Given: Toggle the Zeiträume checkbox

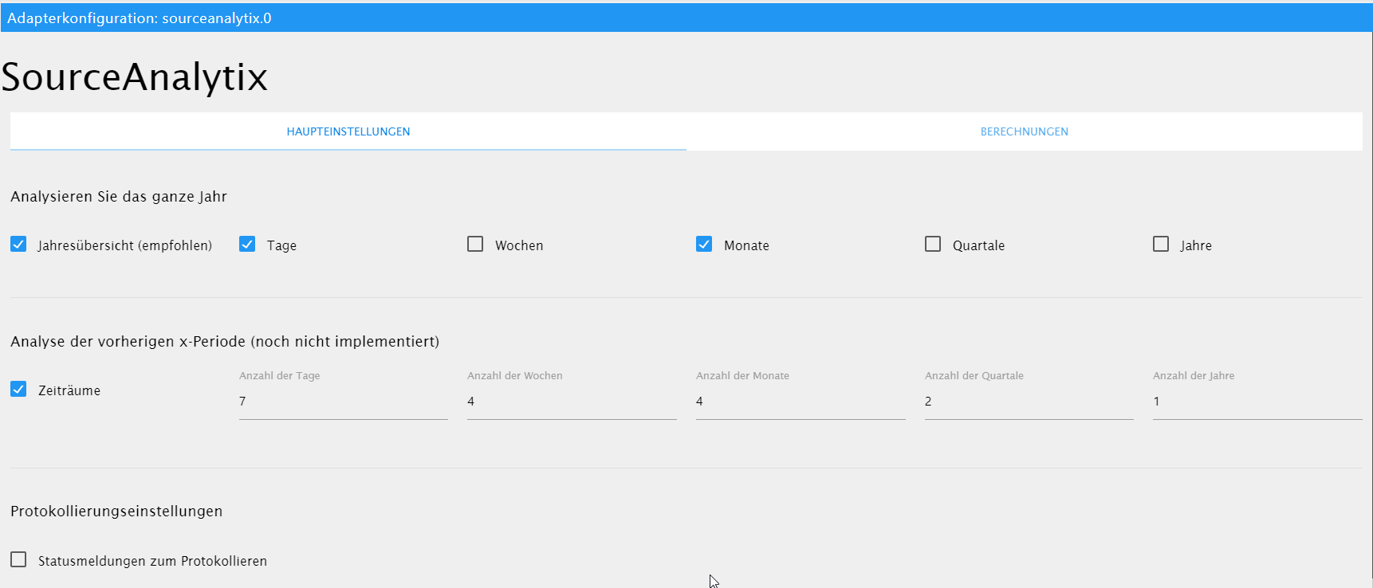Looking at the screenshot, I should (x=18, y=389).
